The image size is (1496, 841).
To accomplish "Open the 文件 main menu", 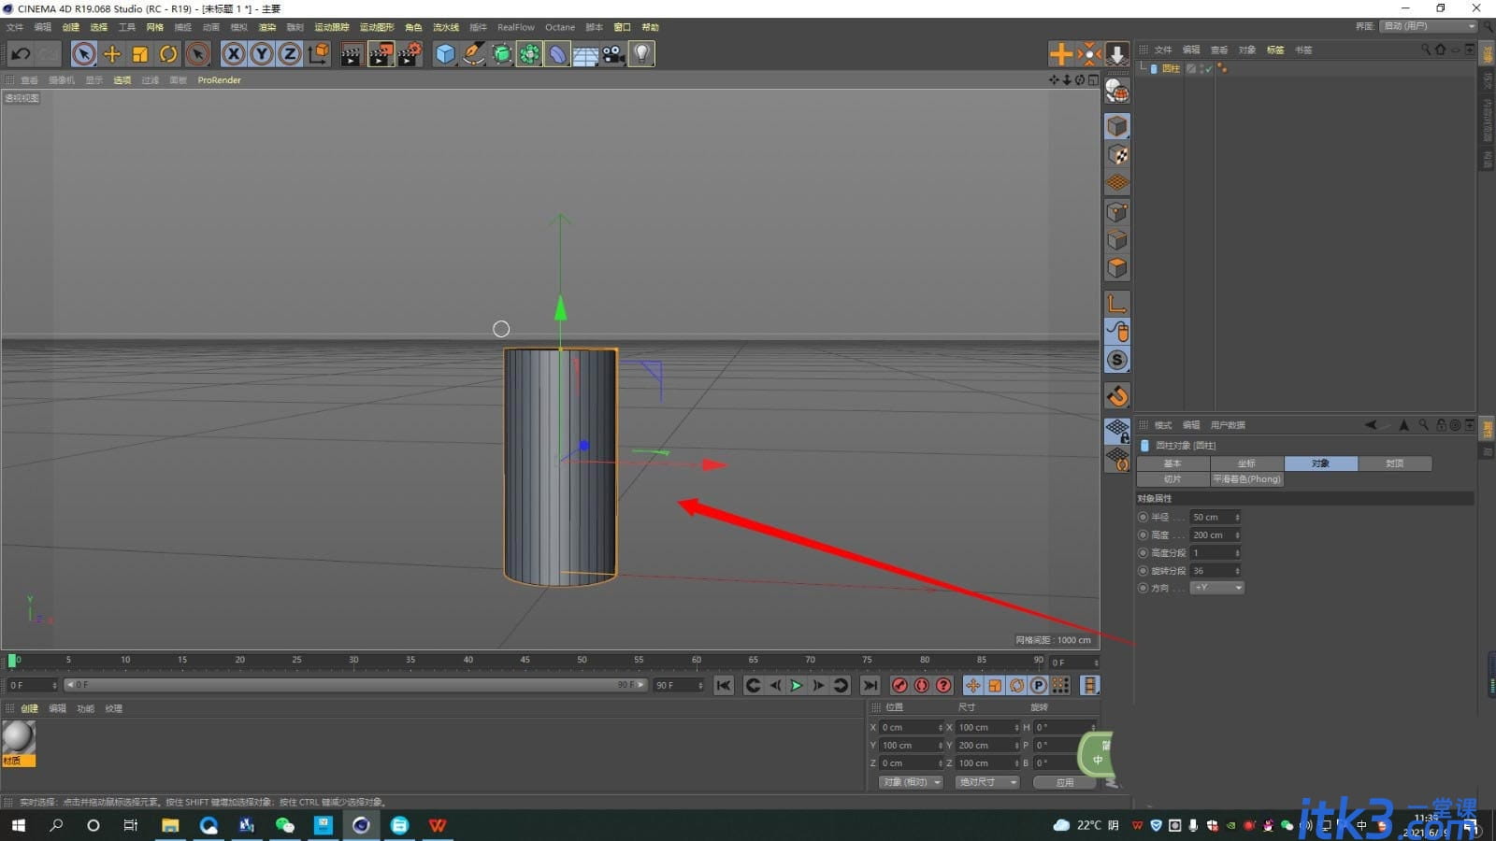I will [15, 27].
